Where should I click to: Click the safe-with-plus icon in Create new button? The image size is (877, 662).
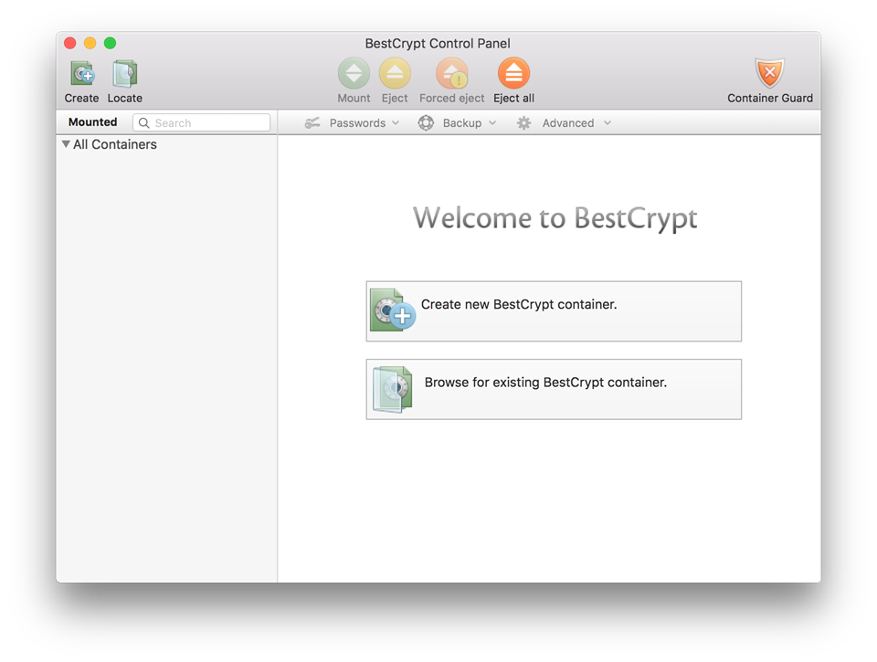pyautogui.click(x=393, y=310)
